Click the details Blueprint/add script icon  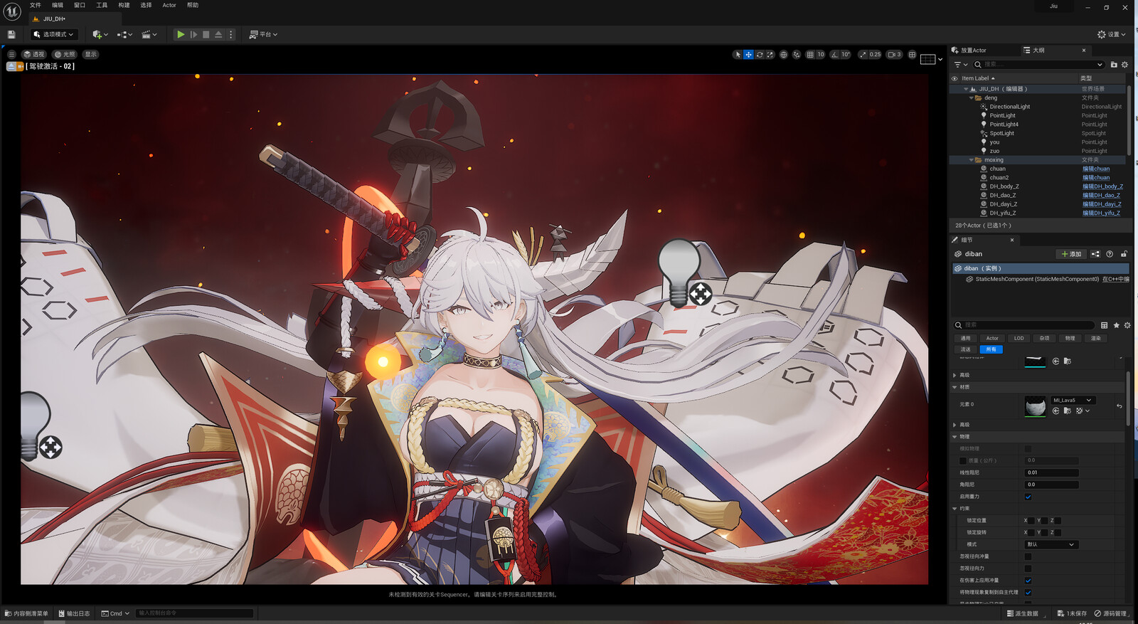1095,254
